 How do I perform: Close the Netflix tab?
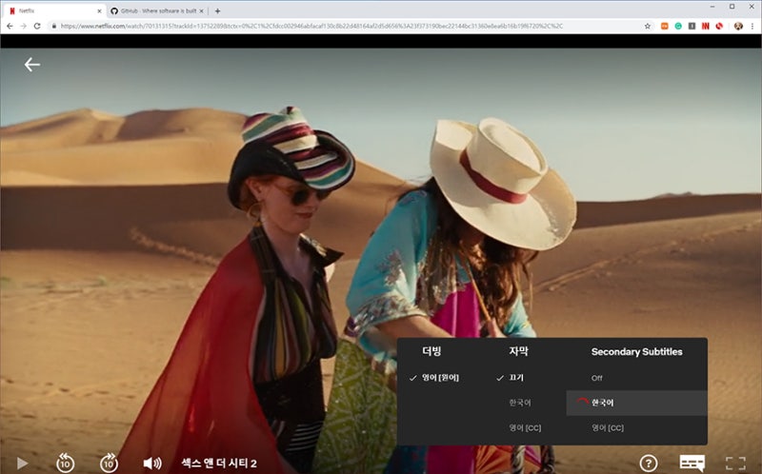click(x=99, y=10)
